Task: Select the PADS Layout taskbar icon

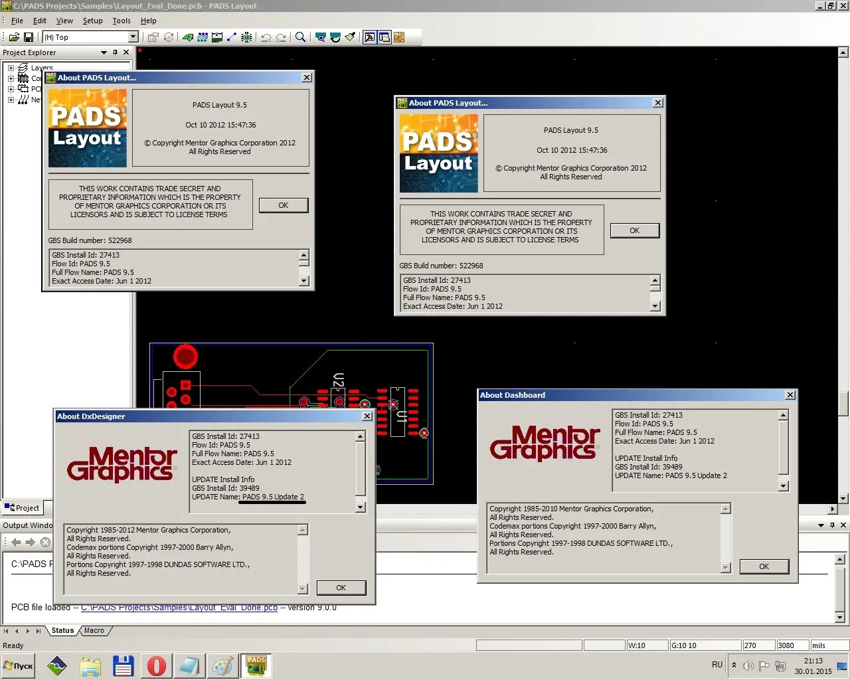Action: tap(256, 664)
